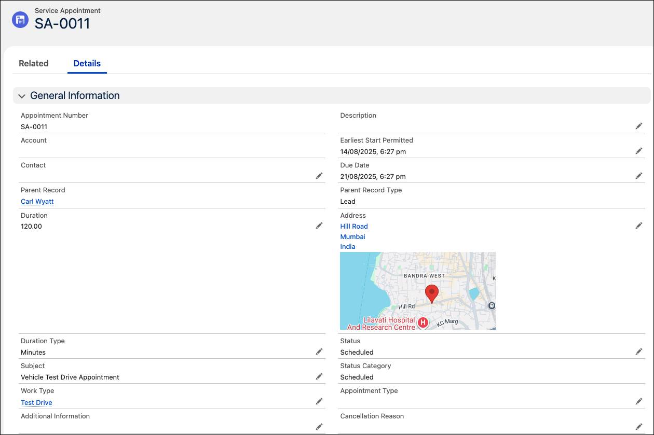Click the Mumbai address link
Image resolution: width=654 pixels, height=435 pixels.
pyautogui.click(x=353, y=236)
